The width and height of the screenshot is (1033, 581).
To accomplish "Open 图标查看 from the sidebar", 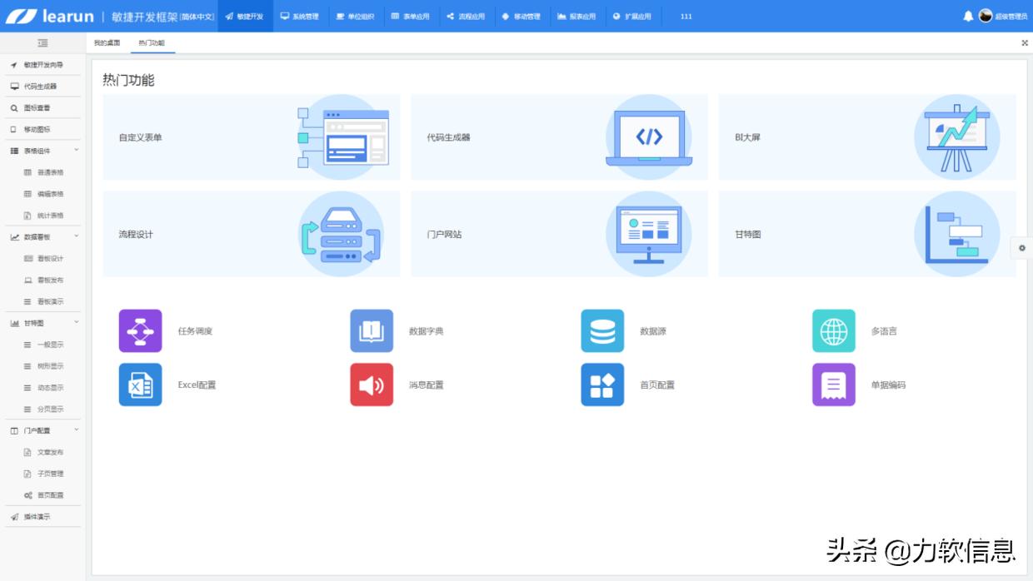I will click(x=41, y=107).
